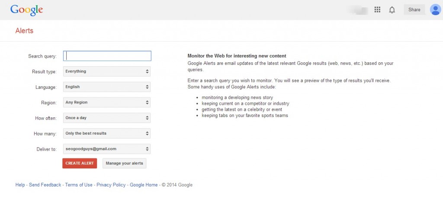Image resolution: width=443 pixels, height=197 pixels.
Task: Click the Share button in header
Action: [x=414, y=10]
